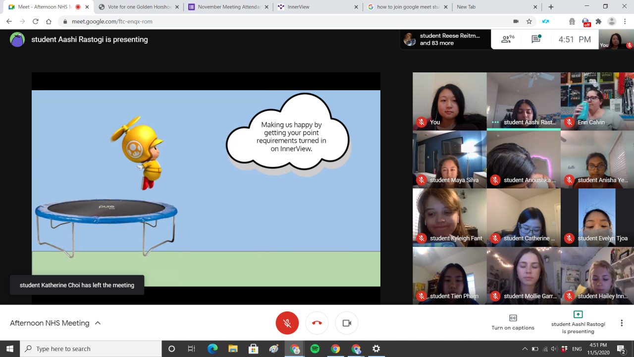
Task: Go back to the previous page
Action: (9, 21)
